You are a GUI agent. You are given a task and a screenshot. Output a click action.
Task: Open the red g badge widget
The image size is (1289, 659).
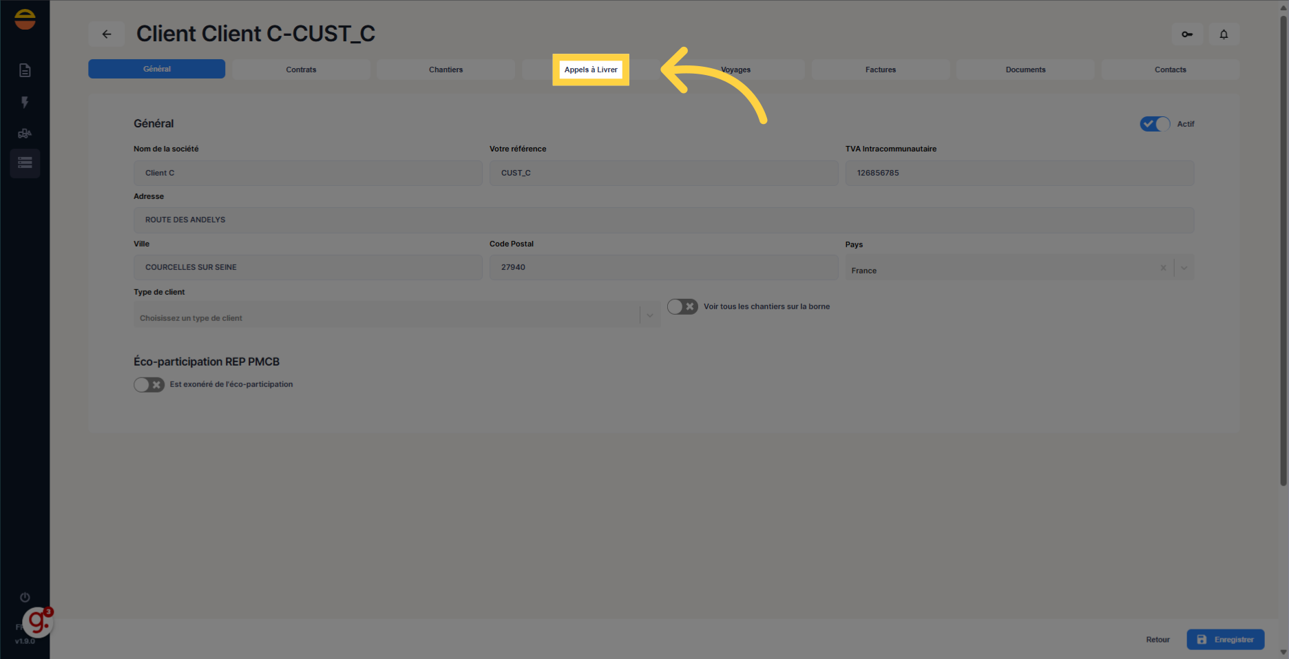38,623
